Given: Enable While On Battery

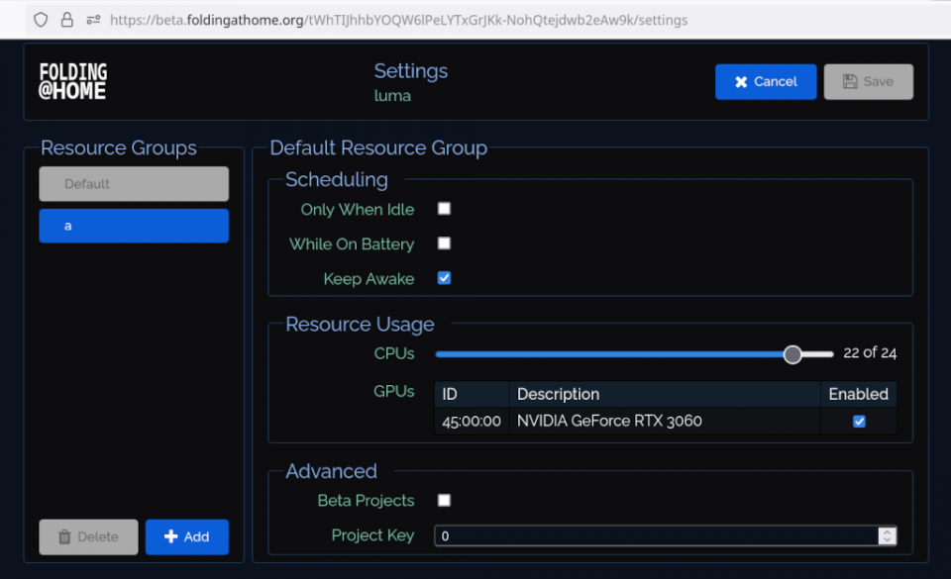Looking at the screenshot, I should (x=444, y=242).
